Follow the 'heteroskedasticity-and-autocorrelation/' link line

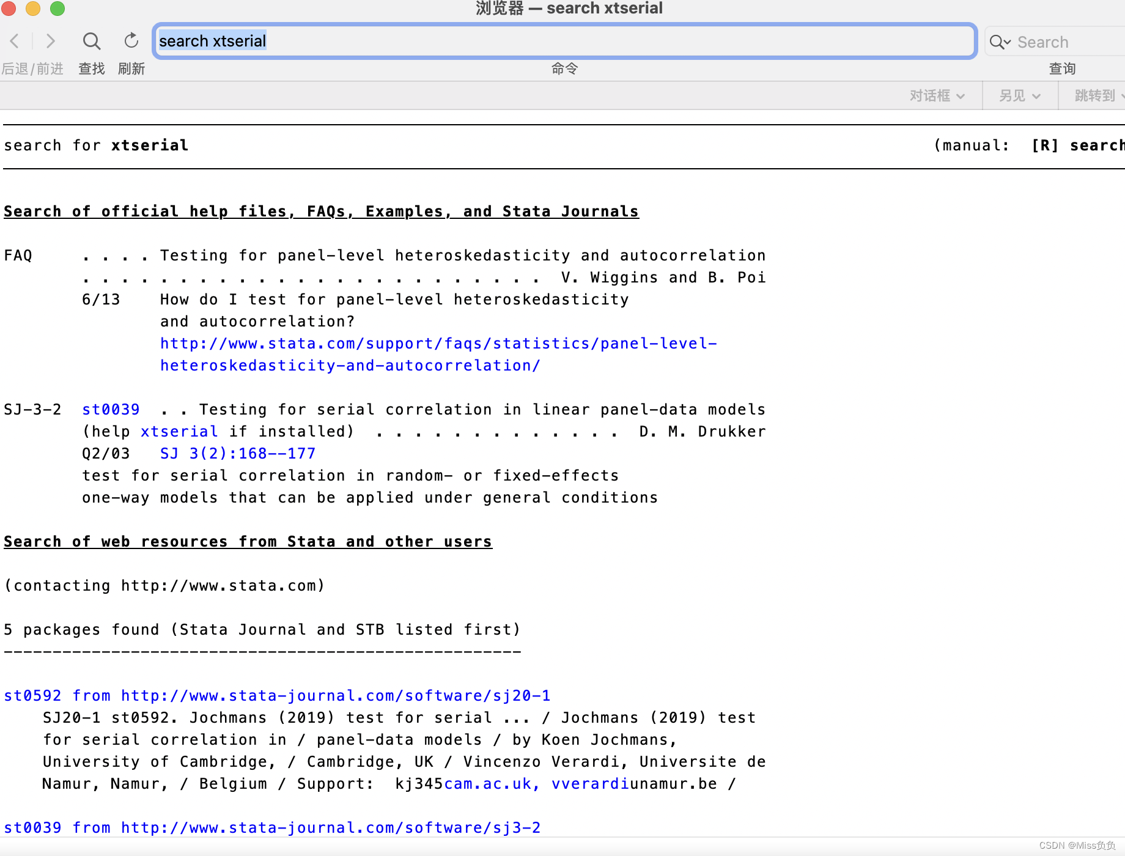click(350, 366)
